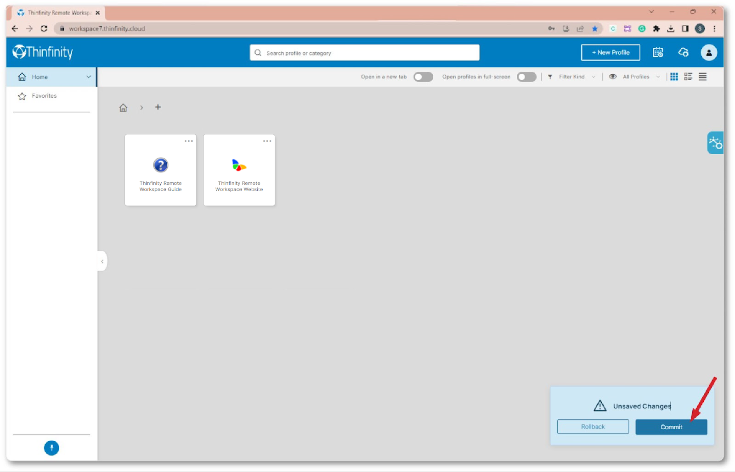The image size is (735, 472).
Task: Add a new category with the plus icon
Action: point(158,107)
